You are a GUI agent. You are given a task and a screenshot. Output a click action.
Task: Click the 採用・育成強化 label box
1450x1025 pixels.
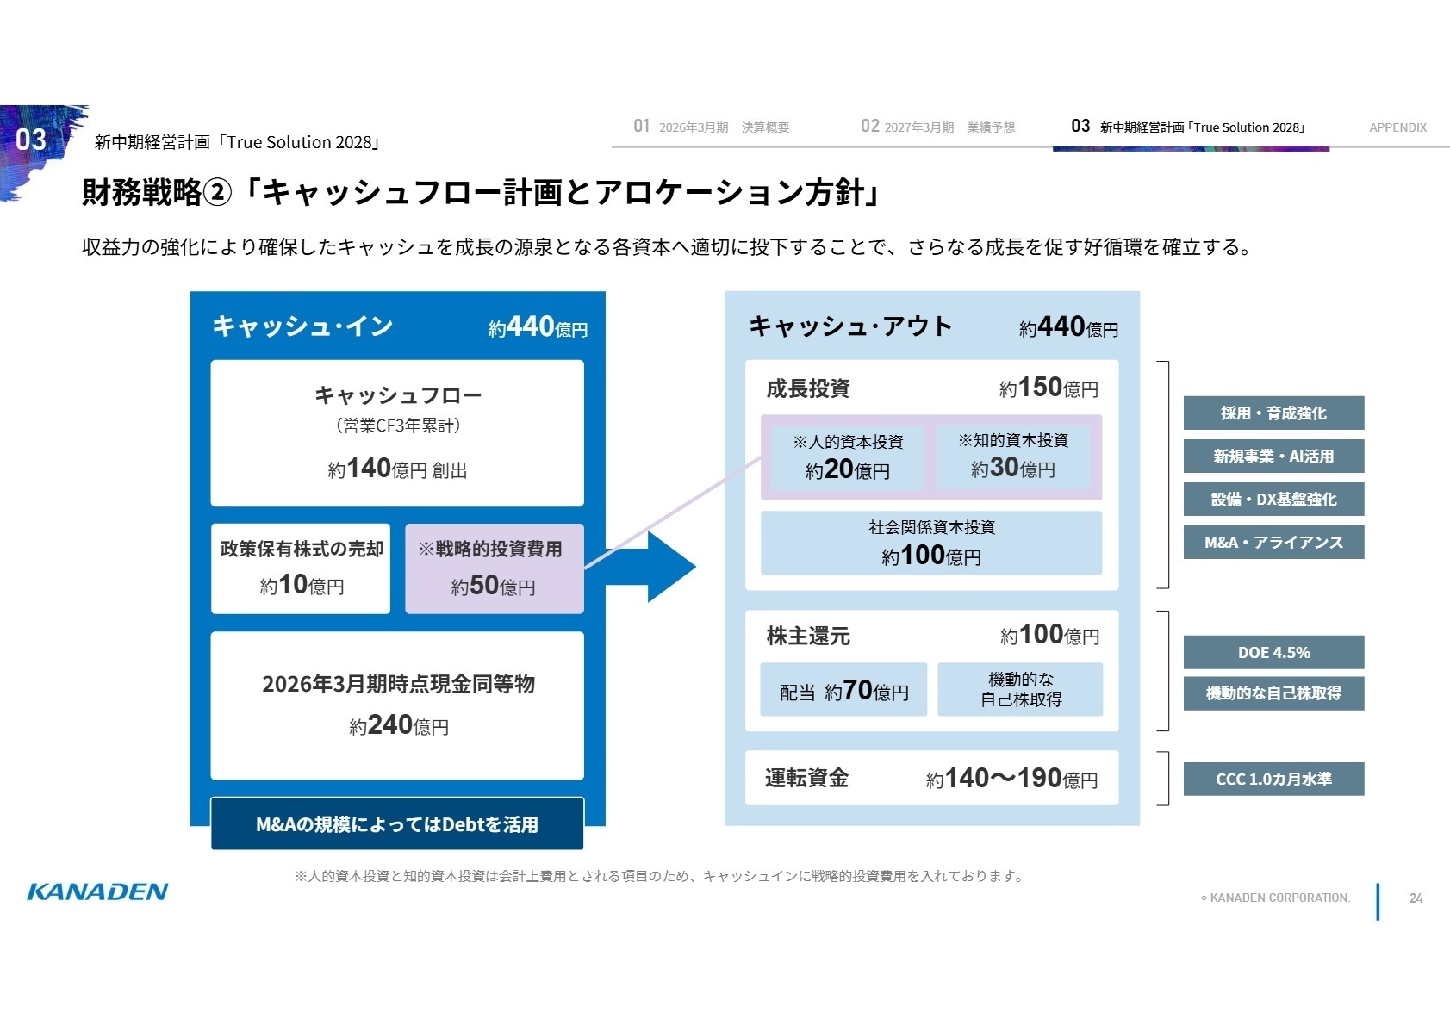point(1273,413)
